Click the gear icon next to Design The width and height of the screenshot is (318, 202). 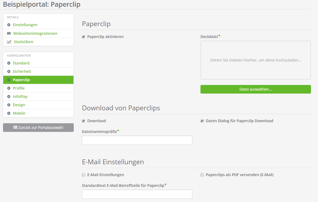point(9,105)
